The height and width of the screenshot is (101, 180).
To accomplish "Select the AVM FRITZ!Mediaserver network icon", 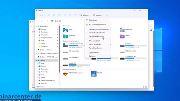I will pyautogui.click(x=66, y=74).
